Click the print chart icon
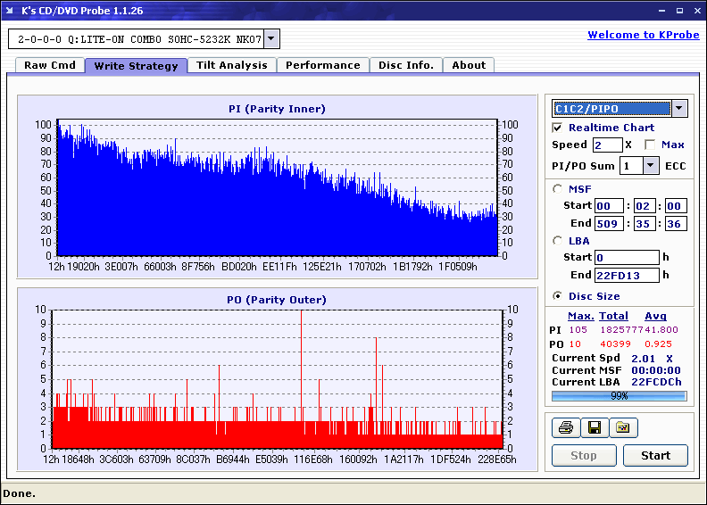The width and height of the screenshot is (707, 505). coord(565,428)
